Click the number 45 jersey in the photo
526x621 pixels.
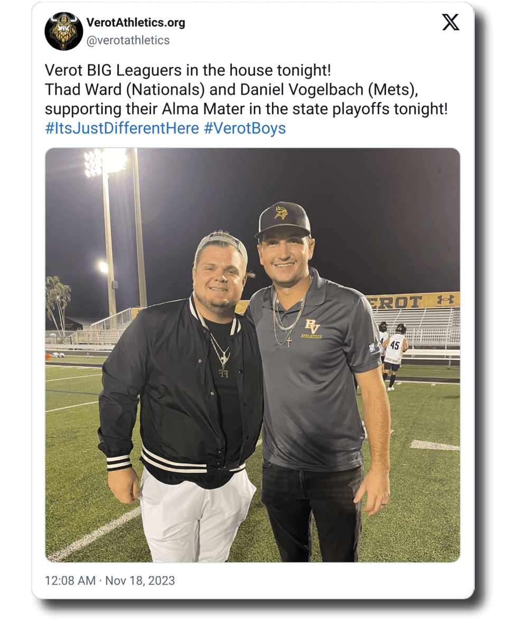(394, 346)
